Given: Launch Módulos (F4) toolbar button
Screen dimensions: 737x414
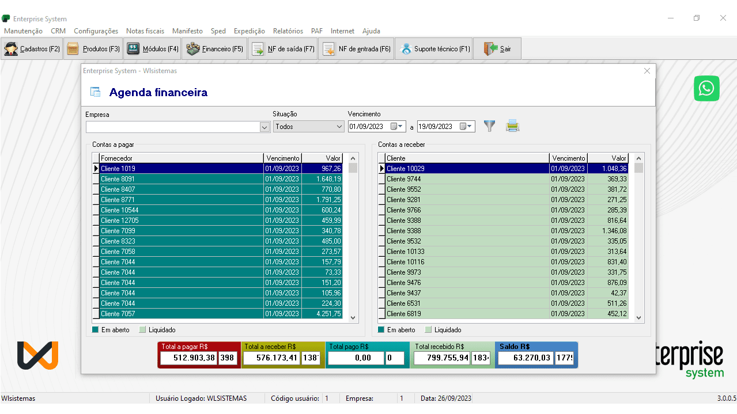Looking at the screenshot, I should pyautogui.click(x=153, y=49).
